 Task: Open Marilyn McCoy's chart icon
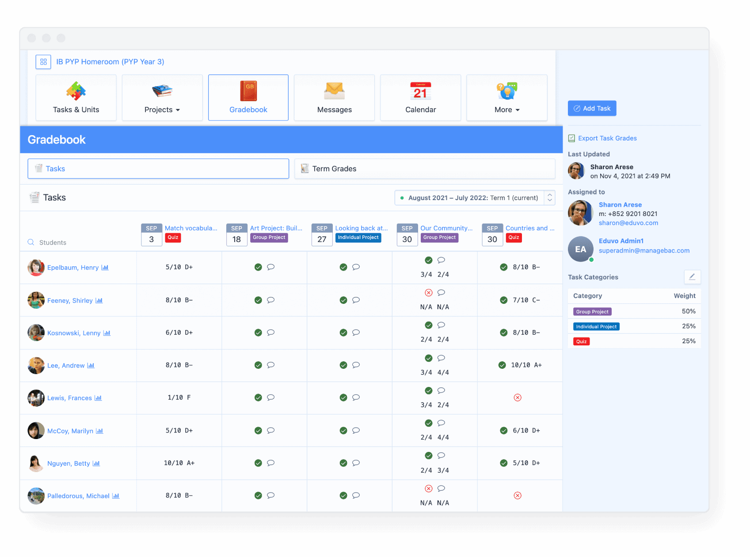[x=99, y=431]
